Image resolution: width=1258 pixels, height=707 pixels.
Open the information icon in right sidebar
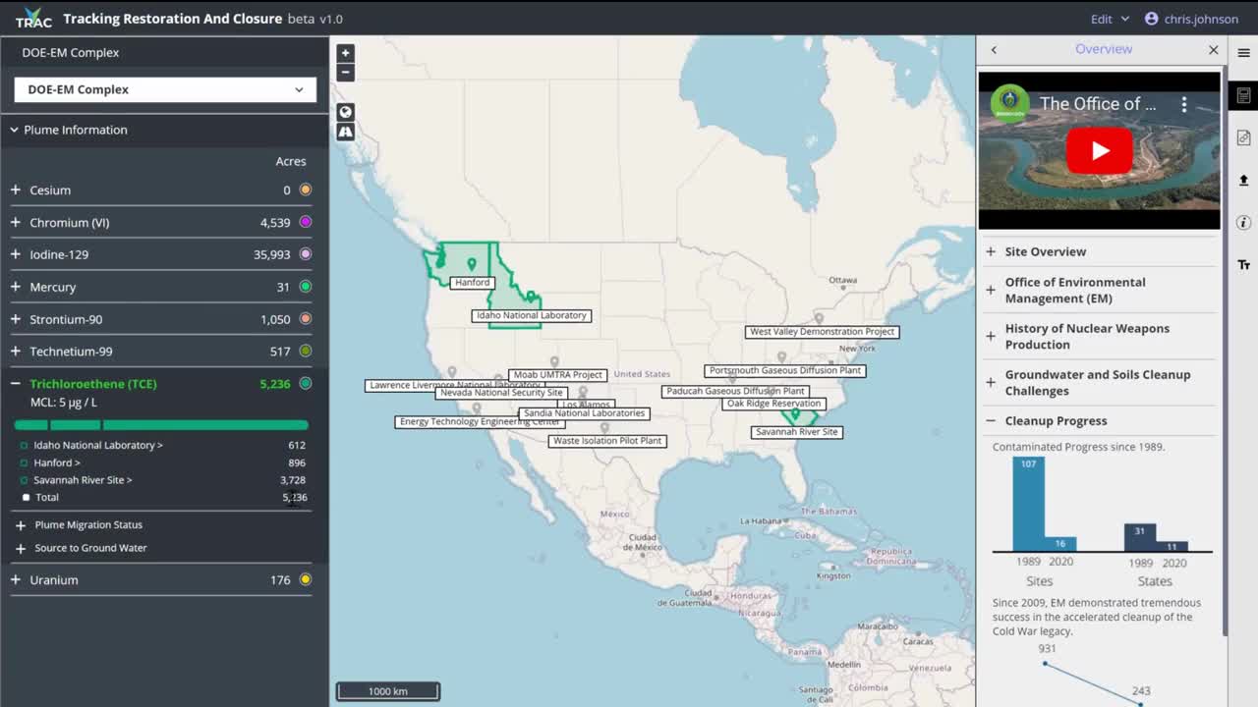point(1243,223)
